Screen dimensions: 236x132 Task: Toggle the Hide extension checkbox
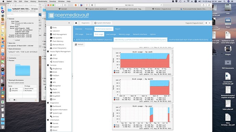(x=9, y=55)
